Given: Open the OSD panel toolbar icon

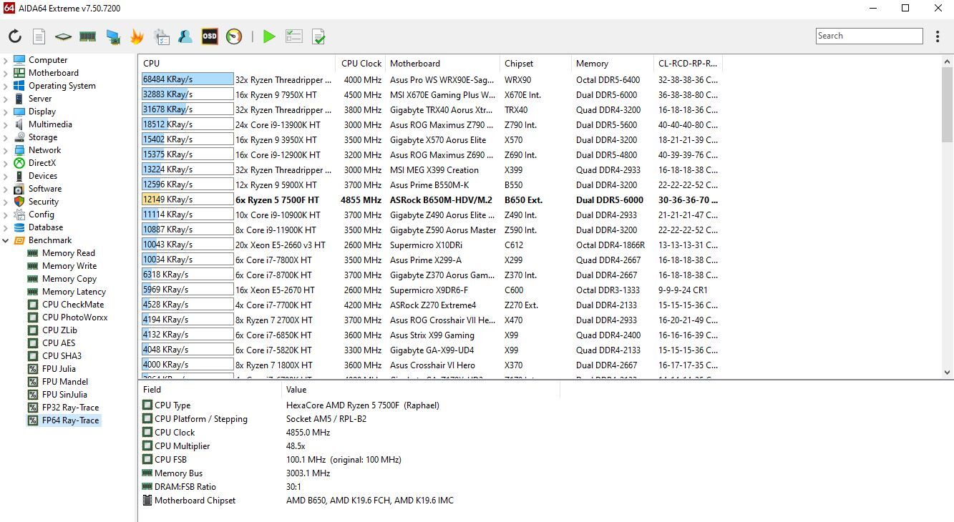Looking at the screenshot, I should (209, 36).
